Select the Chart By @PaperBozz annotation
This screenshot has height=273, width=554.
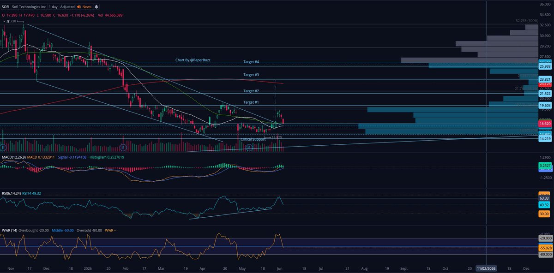[x=193, y=60]
